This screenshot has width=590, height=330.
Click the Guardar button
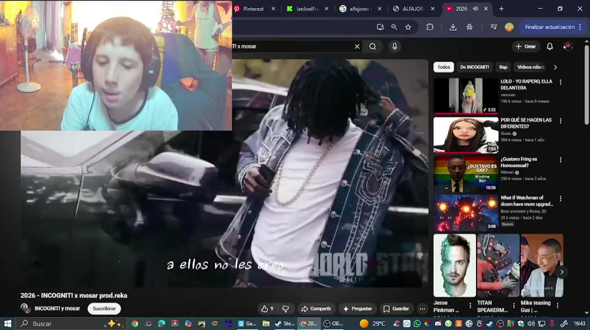coord(396,309)
